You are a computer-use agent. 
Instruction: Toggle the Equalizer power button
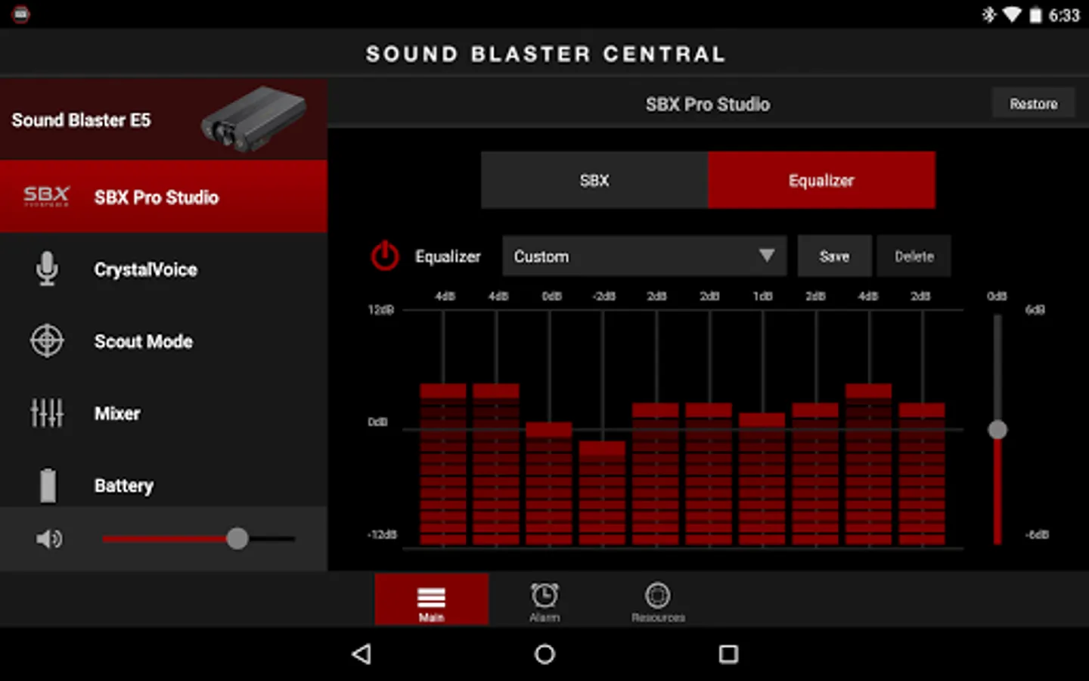click(385, 257)
